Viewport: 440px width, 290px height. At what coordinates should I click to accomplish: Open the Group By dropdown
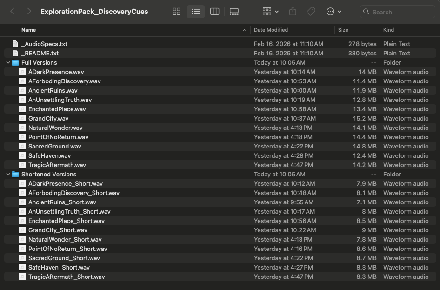coord(271,12)
